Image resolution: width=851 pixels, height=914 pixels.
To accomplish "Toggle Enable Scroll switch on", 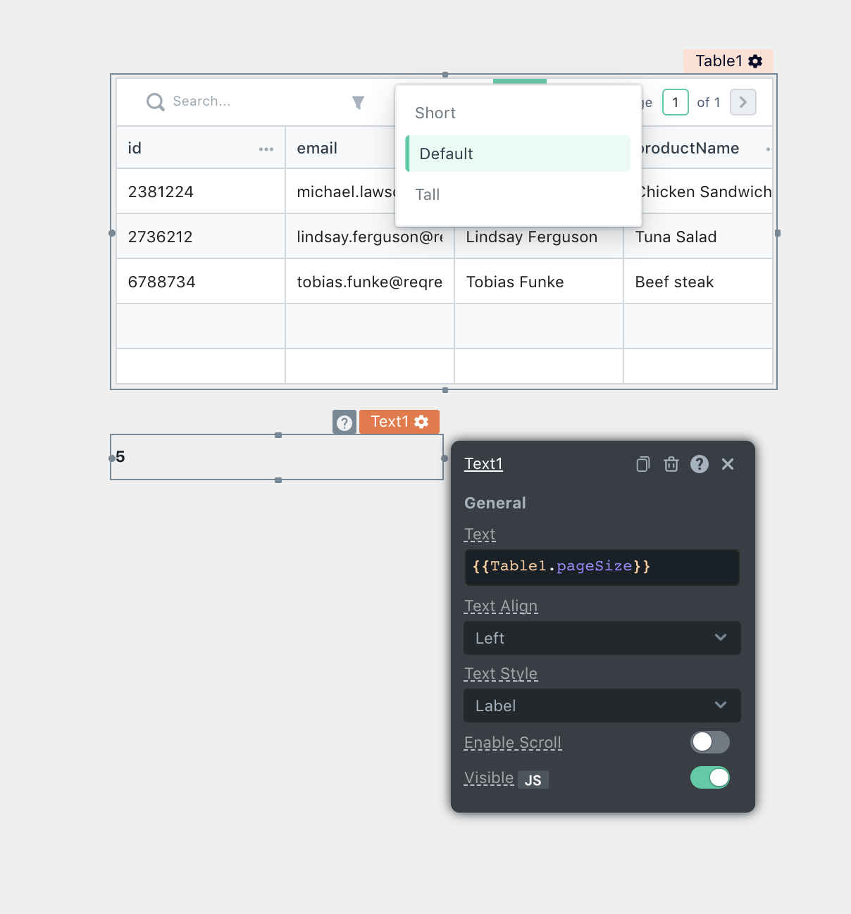I will (710, 741).
